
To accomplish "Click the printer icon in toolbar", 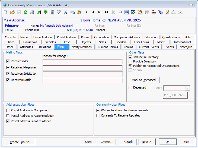I will coord(32,12).
